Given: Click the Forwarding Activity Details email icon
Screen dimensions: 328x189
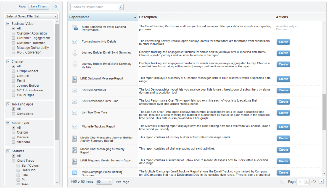Looking at the screenshot, I should 74,42.
